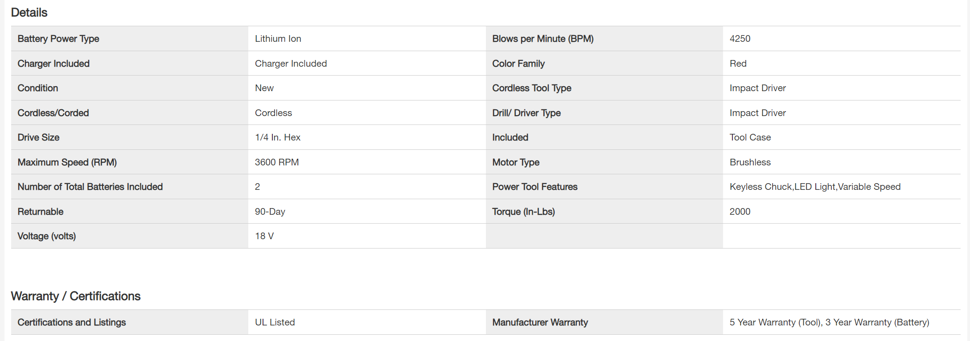Click the Blows per Minute (BPM) label

(x=543, y=39)
